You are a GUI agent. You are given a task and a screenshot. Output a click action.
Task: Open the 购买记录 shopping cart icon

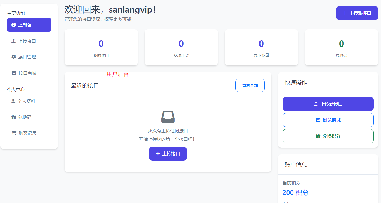[14, 133]
